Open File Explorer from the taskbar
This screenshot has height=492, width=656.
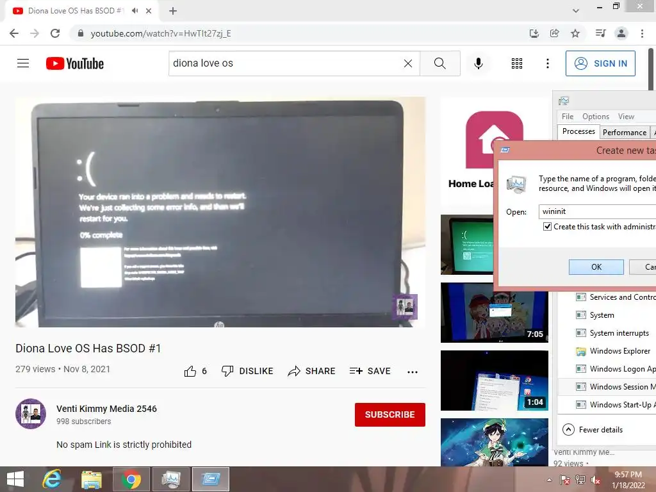[91, 479]
